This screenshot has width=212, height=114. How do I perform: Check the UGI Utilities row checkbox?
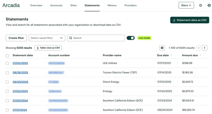pos(7,63)
